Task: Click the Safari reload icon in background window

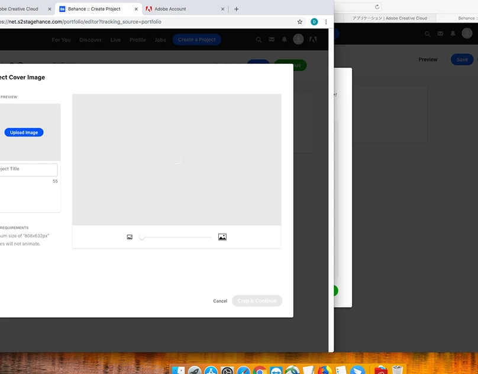Action: point(377,7)
